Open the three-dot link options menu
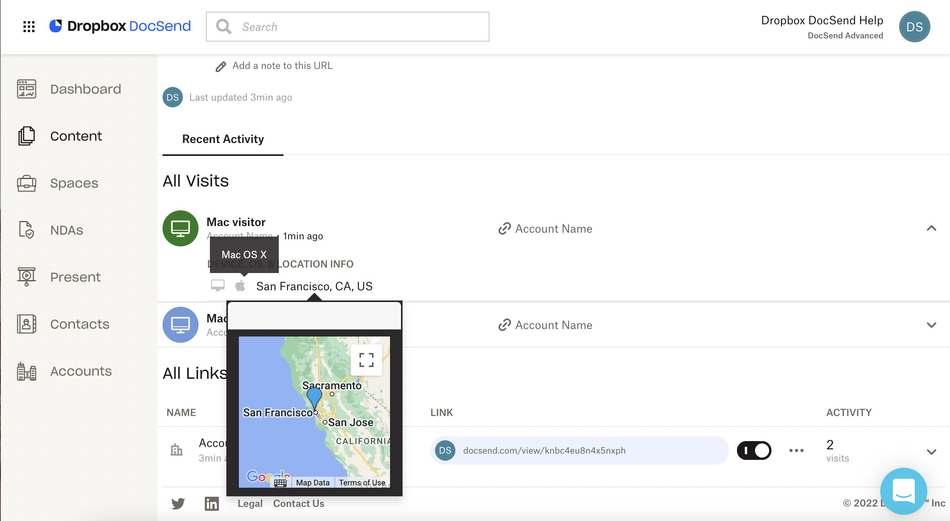This screenshot has height=521, width=950. click(x=796, y=450)
